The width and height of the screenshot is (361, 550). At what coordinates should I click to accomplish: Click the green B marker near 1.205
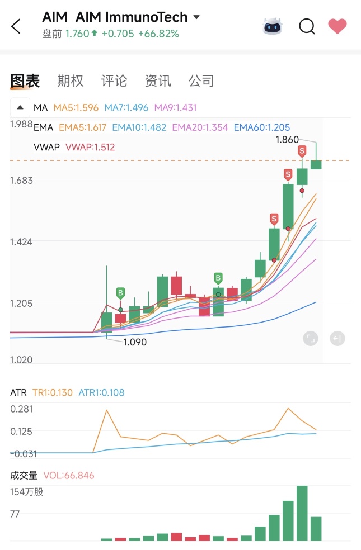[x=120, y=293]
